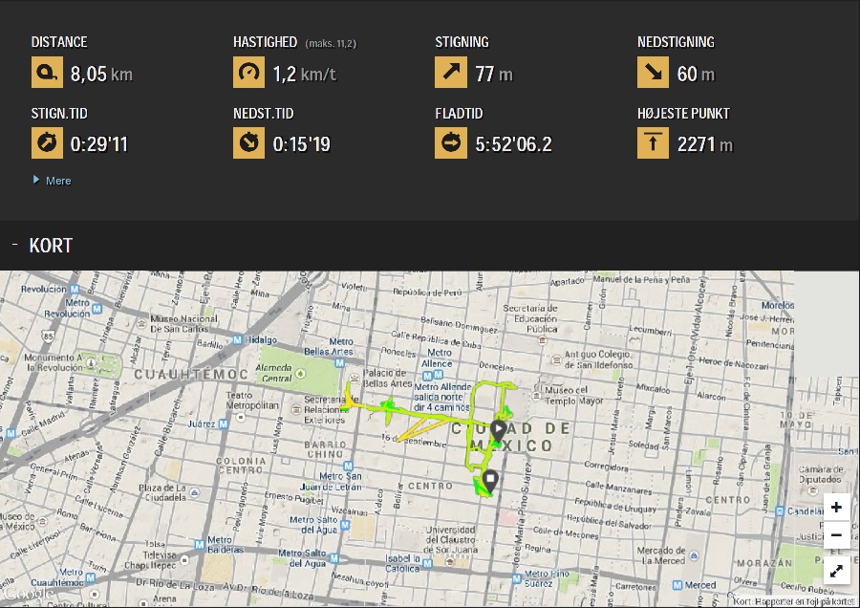Image resolution: width=860 pixels, height=608 pixels.
Task: Click the ascent time stopwatch icon
Action: tap(47, 143)
